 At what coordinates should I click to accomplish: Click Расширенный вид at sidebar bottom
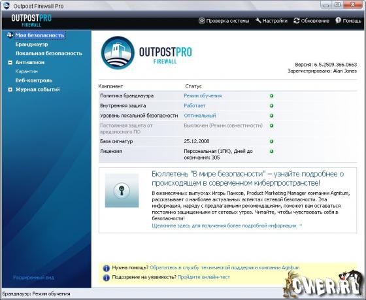pos(33,278)
